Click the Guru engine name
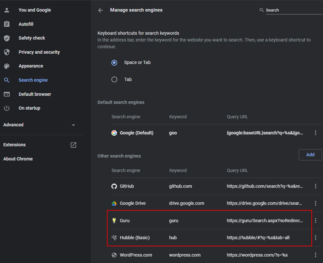The width and height of the screenshot is (323, 263). (x=125, y=221)
